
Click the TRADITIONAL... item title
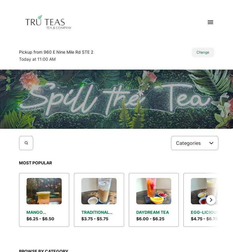pos(97,212)
